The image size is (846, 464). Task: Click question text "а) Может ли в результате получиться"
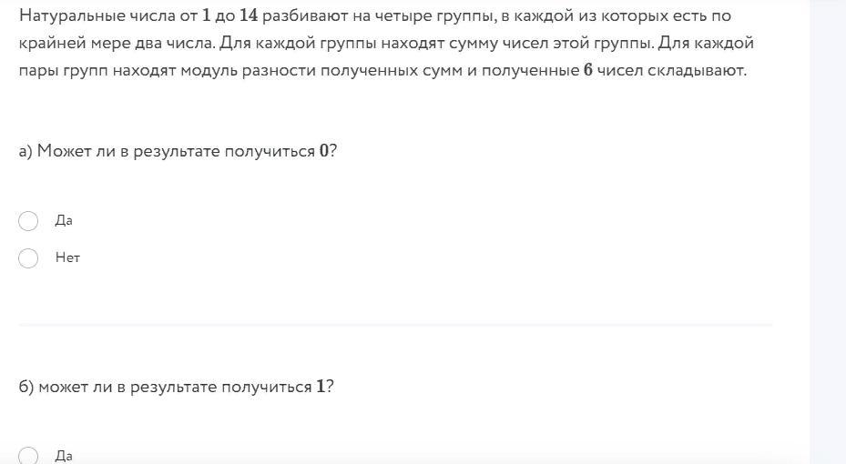point(167,151)
